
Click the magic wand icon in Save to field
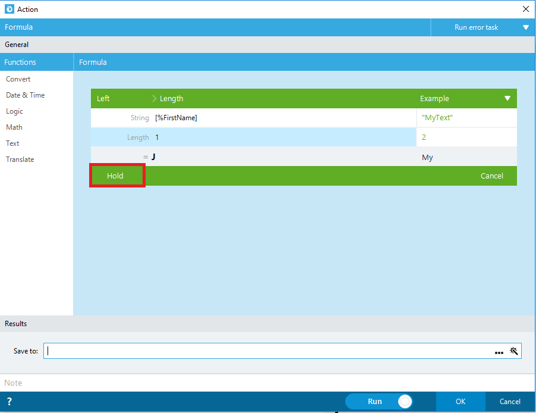[514, 351]
